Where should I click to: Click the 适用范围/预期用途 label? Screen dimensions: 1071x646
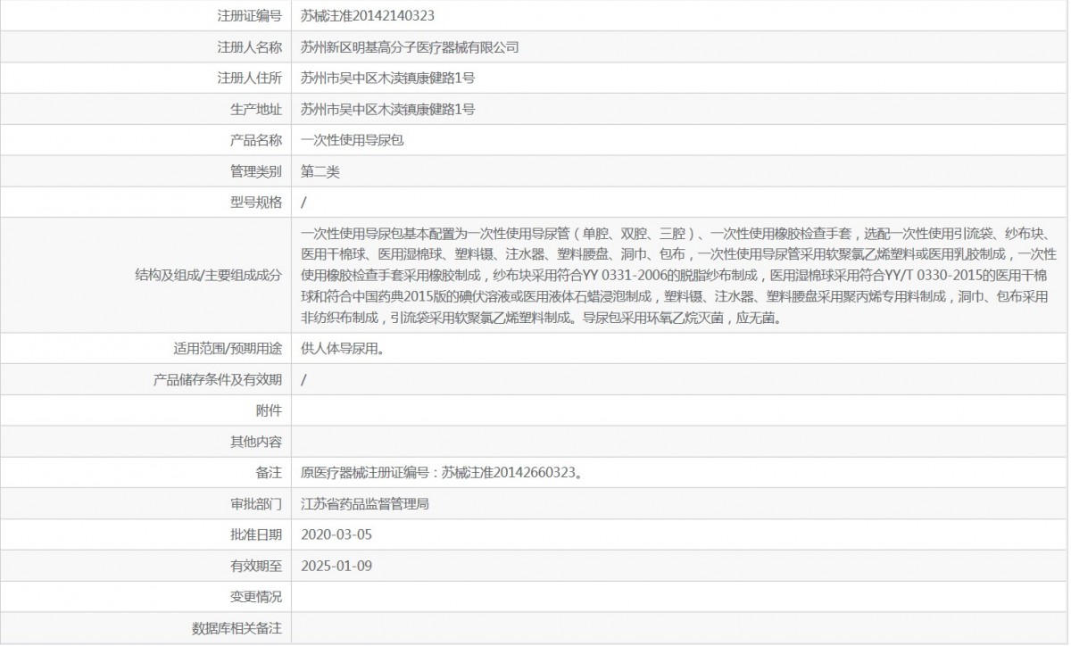228,349
